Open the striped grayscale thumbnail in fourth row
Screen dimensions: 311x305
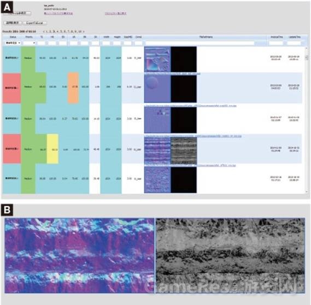184,150
